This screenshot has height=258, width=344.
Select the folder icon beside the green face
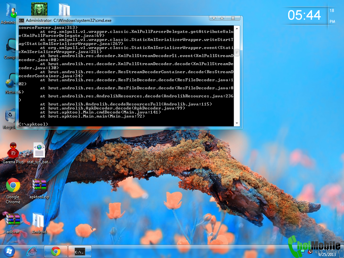coord(64,9)
